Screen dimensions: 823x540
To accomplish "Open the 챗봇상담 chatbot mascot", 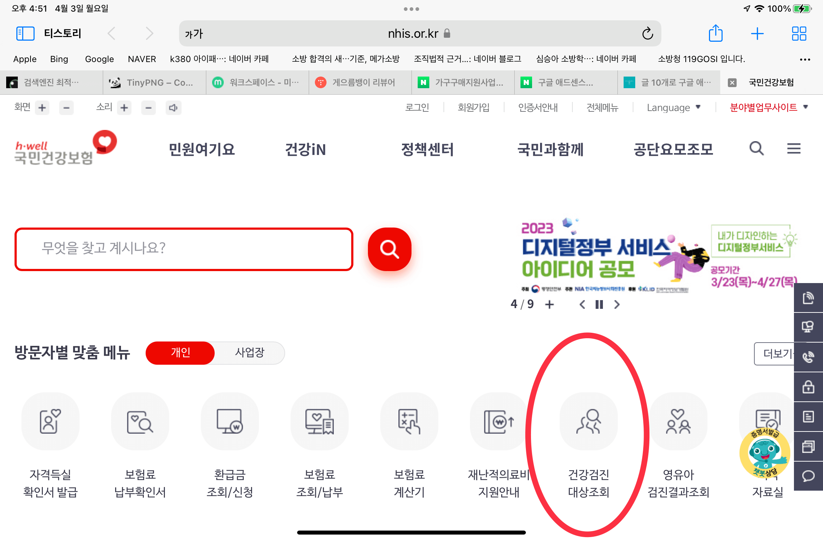I will pos(765,453).
